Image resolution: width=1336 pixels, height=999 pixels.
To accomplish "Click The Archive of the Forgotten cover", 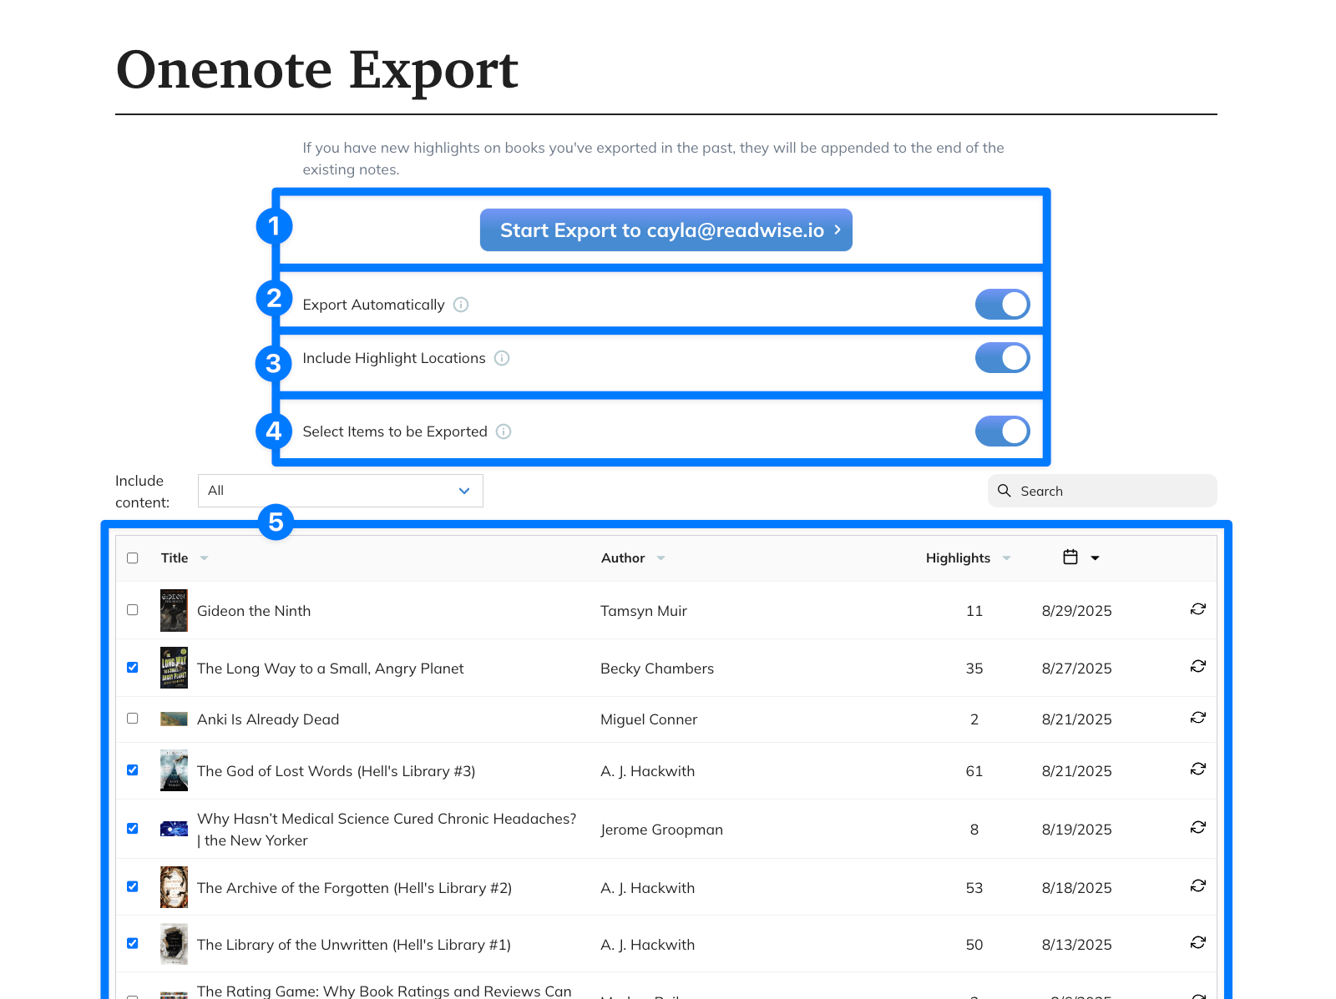I will pyautogui.click(x=174, y=887).
